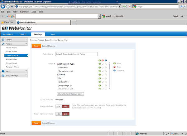
Task: Click the General gear icon in sidebar
Action: (x=3, y=40)
